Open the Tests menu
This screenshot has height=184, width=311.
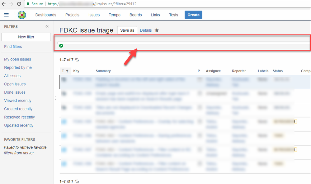click(x=173, y=15)
